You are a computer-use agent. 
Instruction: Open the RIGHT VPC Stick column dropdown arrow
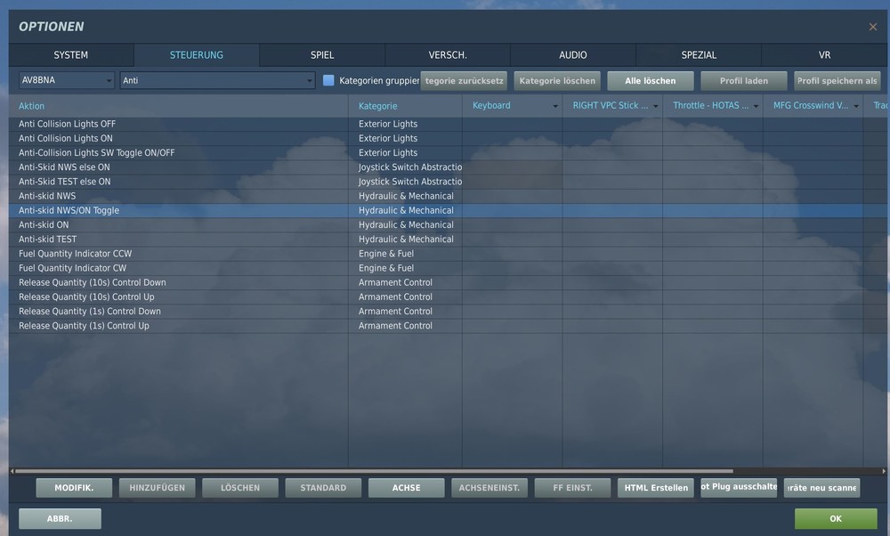coord(656,106)
